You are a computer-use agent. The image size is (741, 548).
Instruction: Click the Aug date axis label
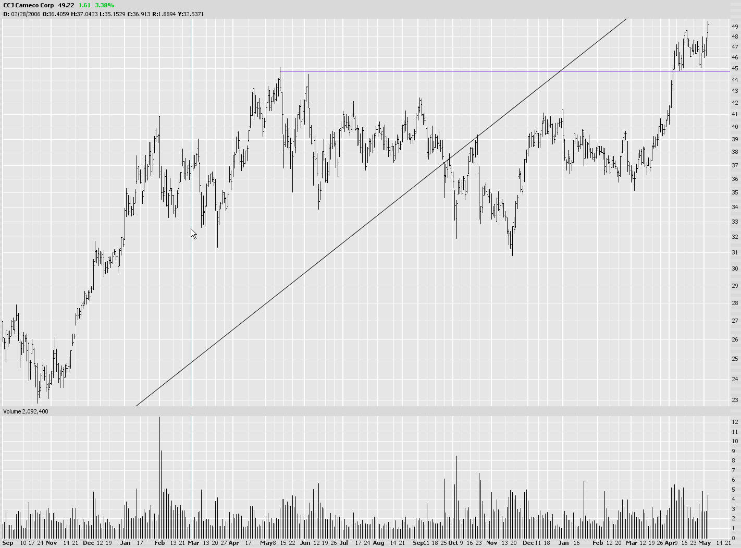(x=379, y=543)
